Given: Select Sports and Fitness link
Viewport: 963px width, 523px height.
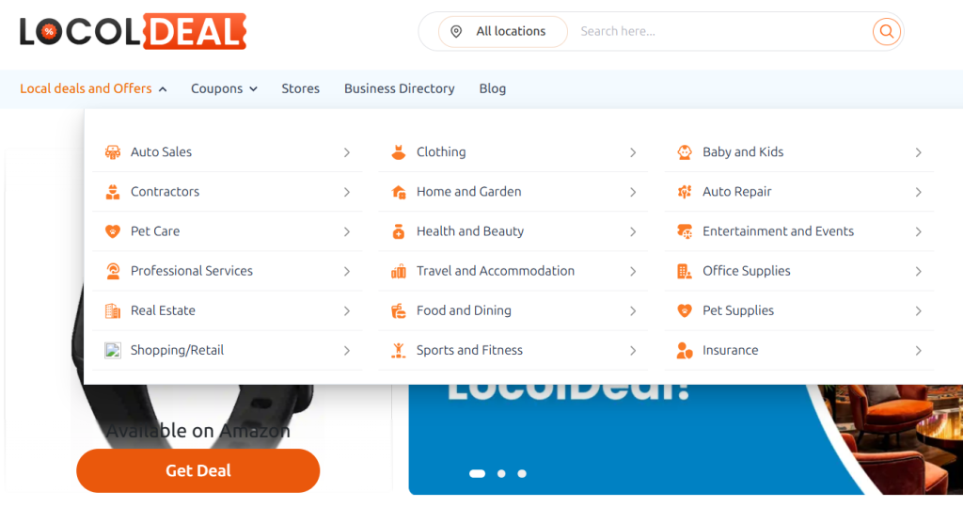Looking at the screenshot, I should pyautogui.click(x=469, y=350).
